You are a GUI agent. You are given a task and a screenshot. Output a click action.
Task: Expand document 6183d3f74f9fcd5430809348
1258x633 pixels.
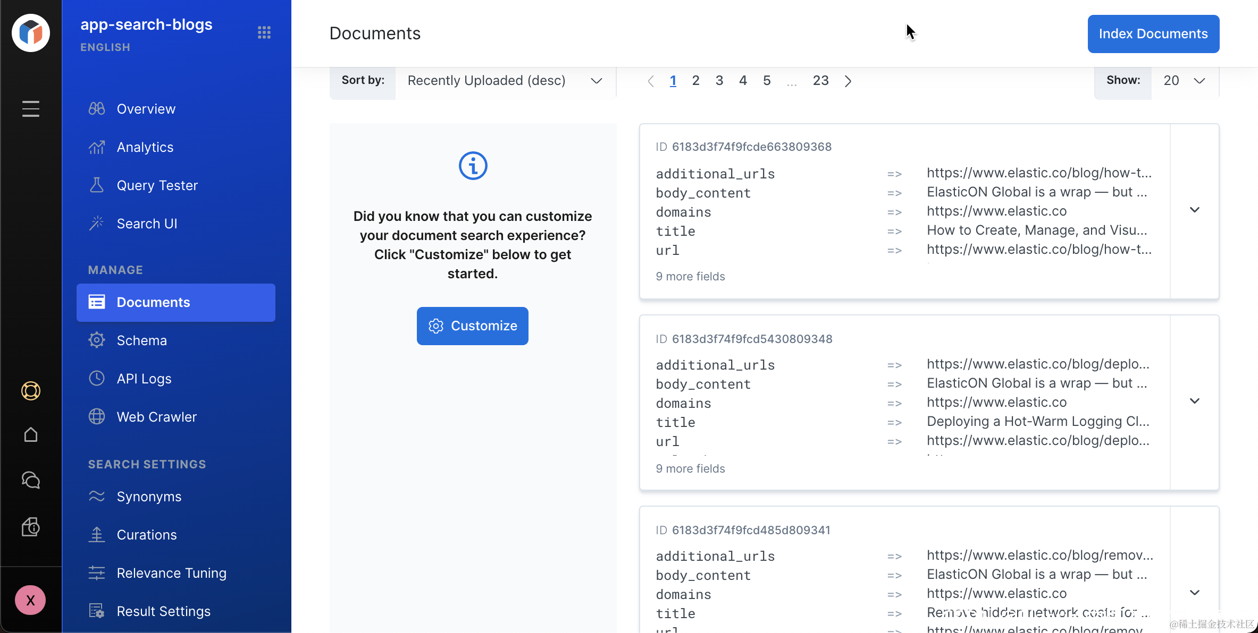1194,401
